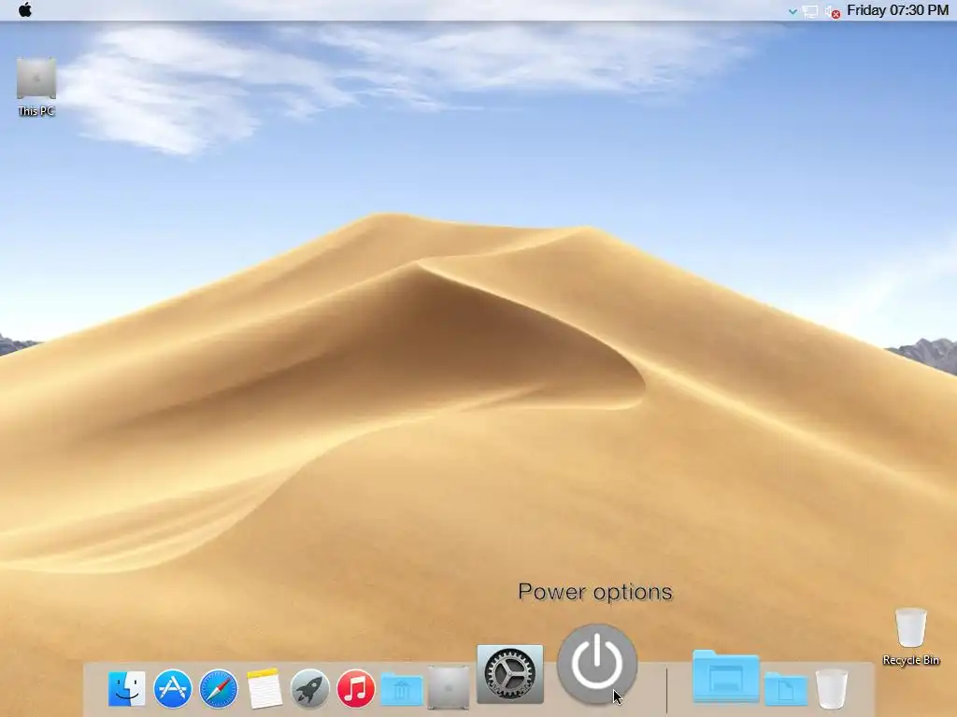Screen dimensions: 957x717
Task: Click the muted volume speaker icon
Action: 833,11
